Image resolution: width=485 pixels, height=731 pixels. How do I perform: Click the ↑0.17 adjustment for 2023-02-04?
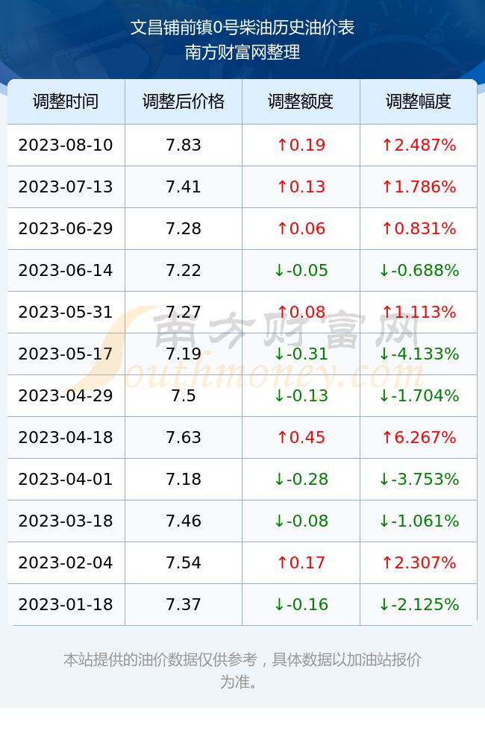pos(301,562)
